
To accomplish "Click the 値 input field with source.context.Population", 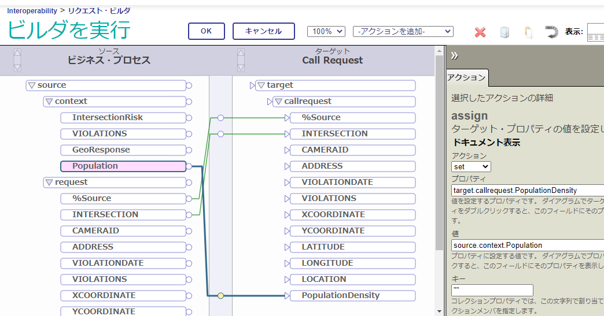I will pos(526,245).
